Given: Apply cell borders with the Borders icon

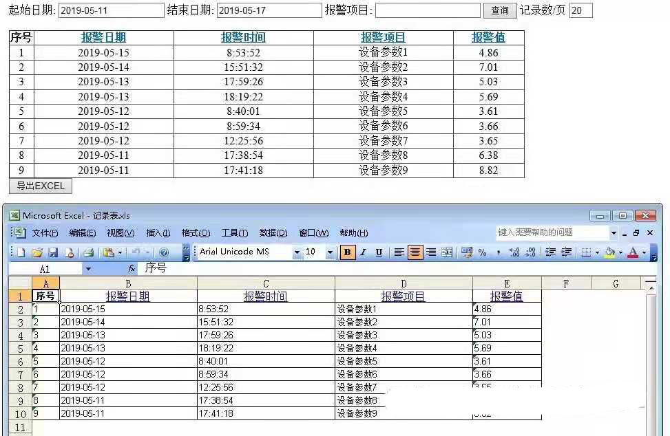Looking at the screenshot, I should click(586, 252).
